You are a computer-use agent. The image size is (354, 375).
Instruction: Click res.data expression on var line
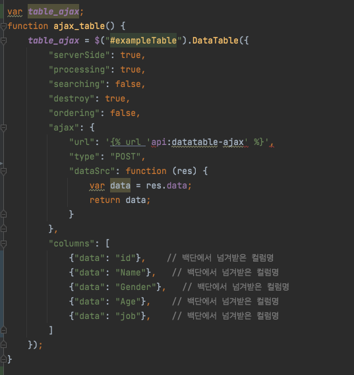pyautogui.click(x=167, y=186)
